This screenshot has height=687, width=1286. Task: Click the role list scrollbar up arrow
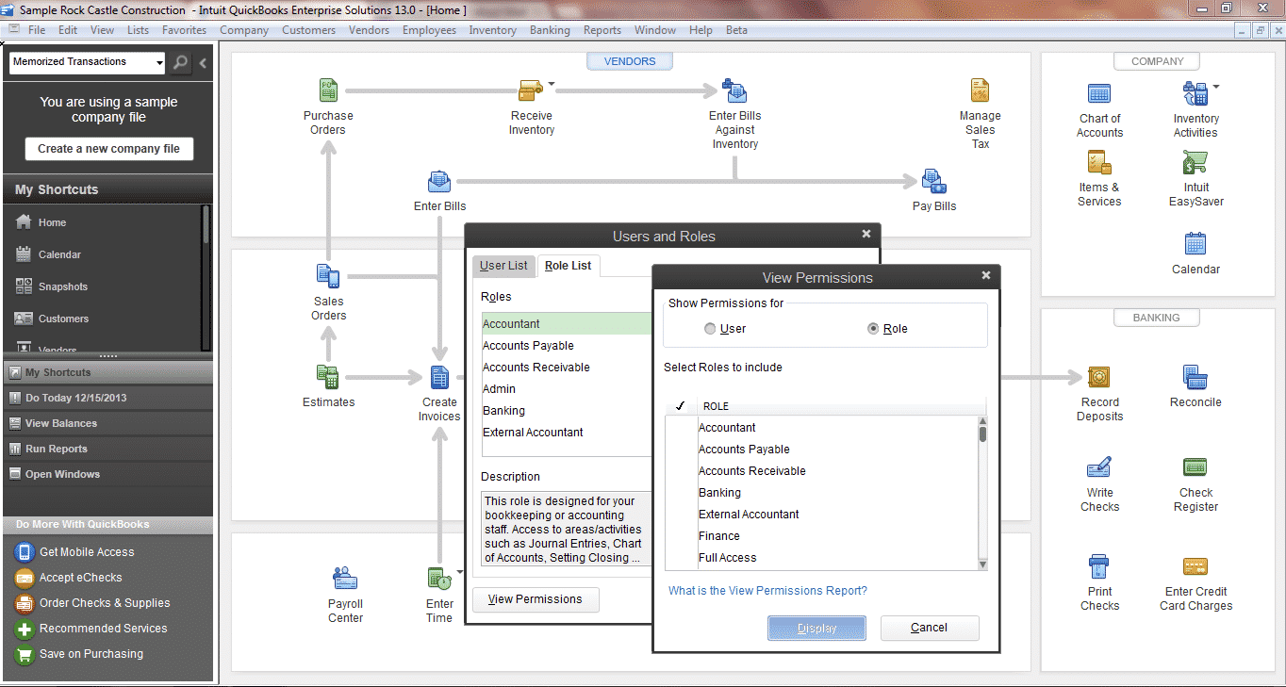(982, 421)
